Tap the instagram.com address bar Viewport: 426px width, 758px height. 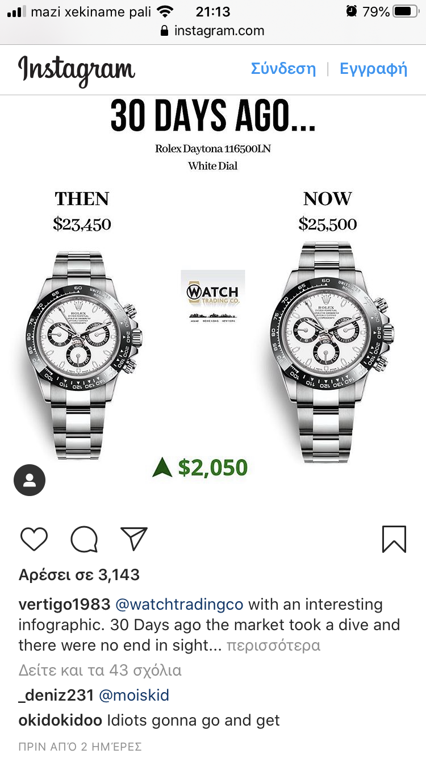point(213,31)
